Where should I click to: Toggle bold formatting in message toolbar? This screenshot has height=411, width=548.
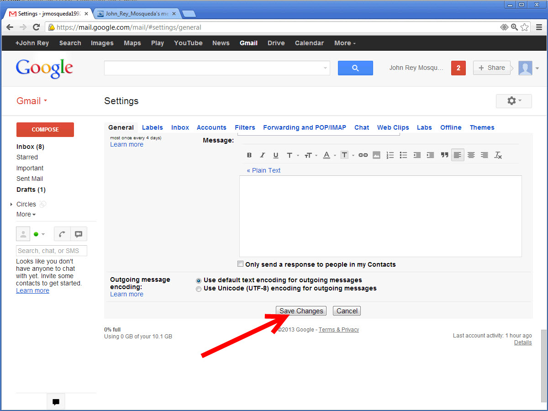249,155
